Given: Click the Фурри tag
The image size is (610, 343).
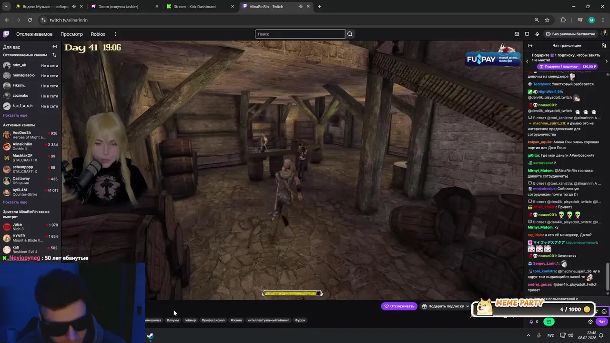Looking at the screenshot, I should tap(300, 320).
